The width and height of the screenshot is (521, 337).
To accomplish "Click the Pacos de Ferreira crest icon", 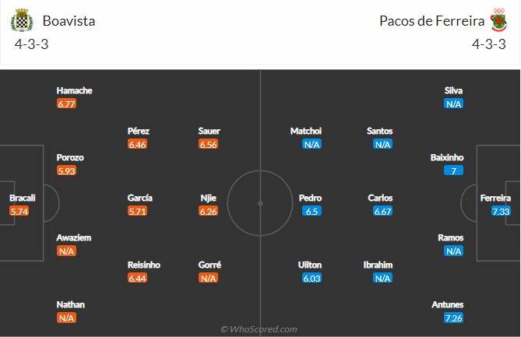I will (498, 21).
